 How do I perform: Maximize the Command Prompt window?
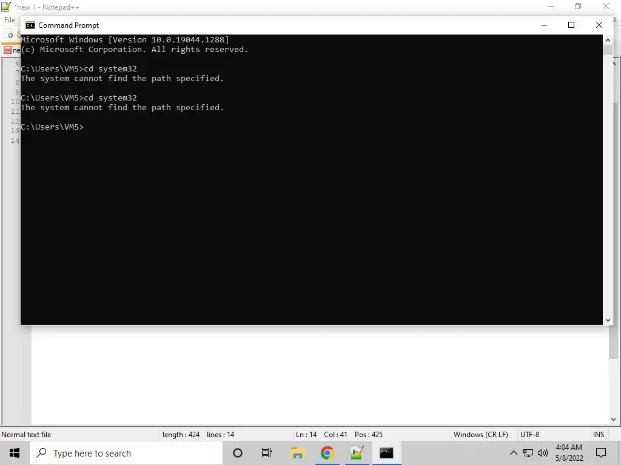[571, 25]
